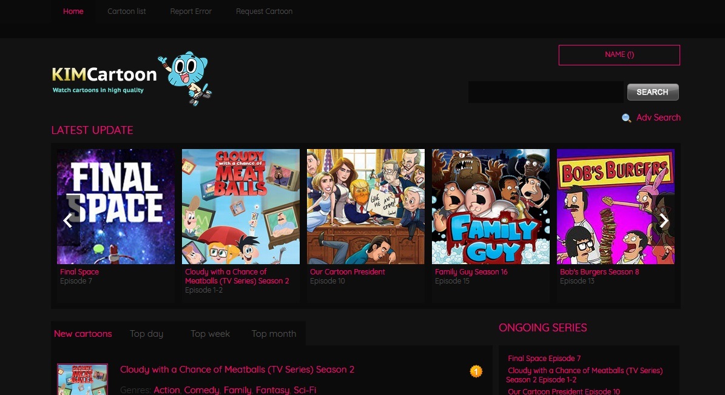The height and width of the screenshot is (395, 725).
Task: Focus the cartoon search input field
Action: pos(545,92)
